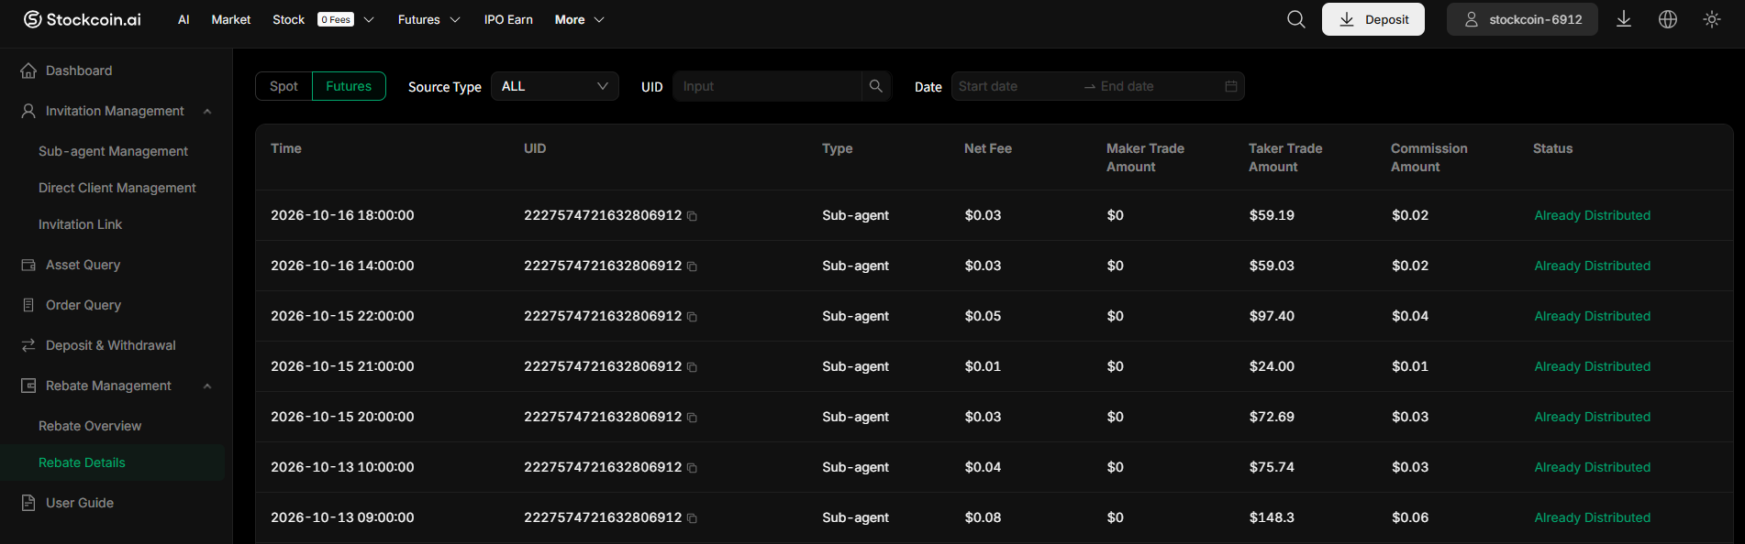1745x544 pixels.
Task: Click the Deposit button
Action: click(1373, 19)
